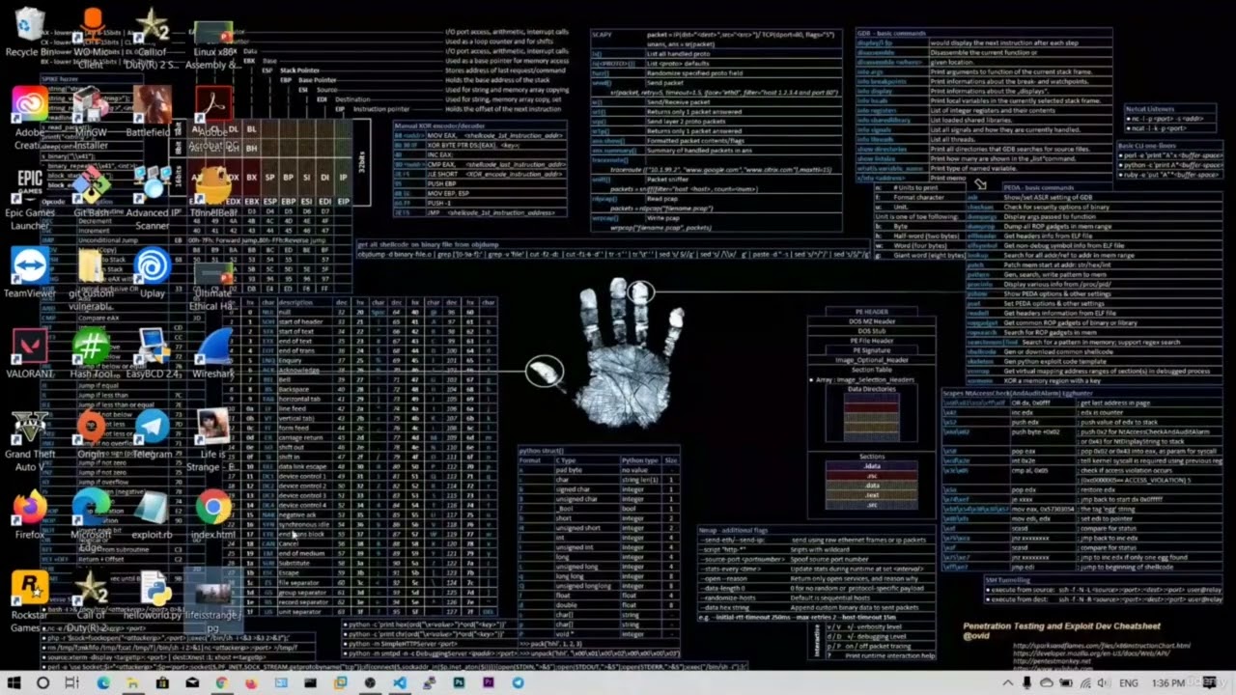Open the Hash Tool desktop shortcut
1236x695 pixels.
(91, 349)
